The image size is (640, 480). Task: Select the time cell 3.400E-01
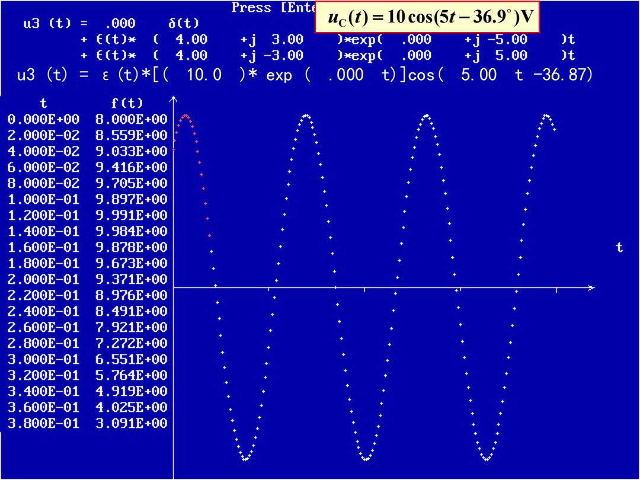click(x=44, y=392)
